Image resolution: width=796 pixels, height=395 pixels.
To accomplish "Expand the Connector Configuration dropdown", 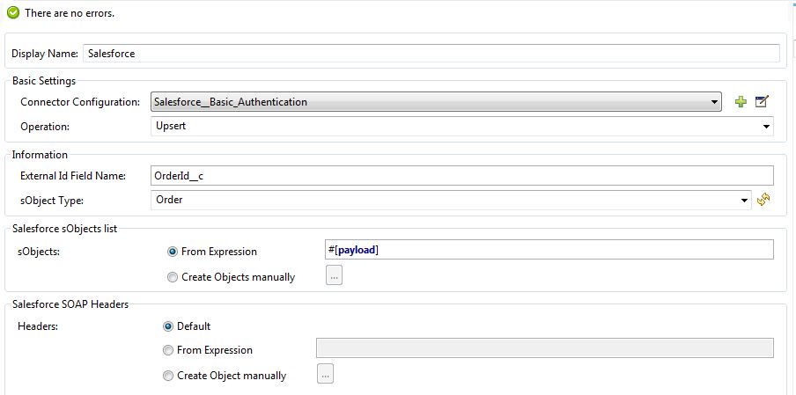I will point(715,102).
